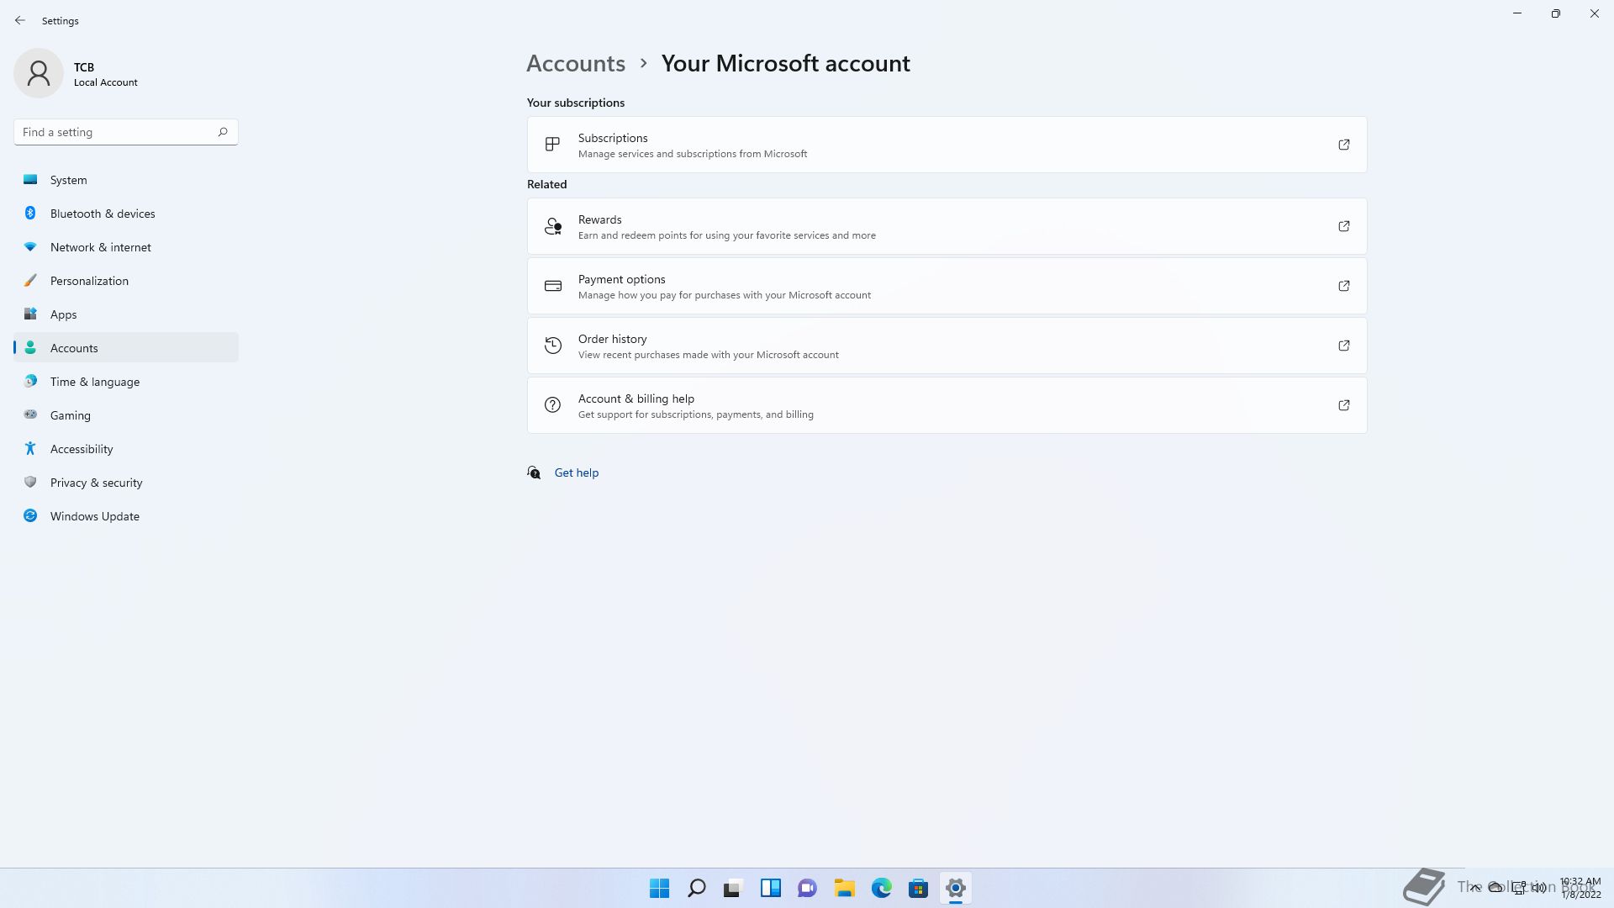
Task: Open the Apps settings category
Action: pyautogui.click(x=126, y=314)
